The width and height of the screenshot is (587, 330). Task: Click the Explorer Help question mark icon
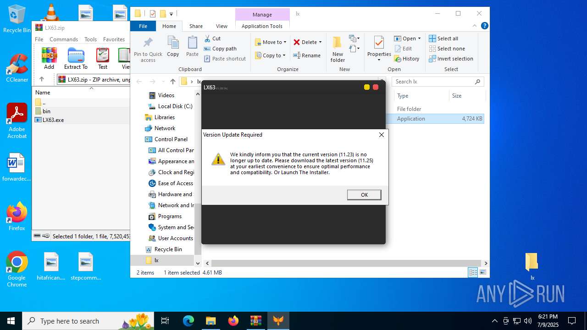484,26
